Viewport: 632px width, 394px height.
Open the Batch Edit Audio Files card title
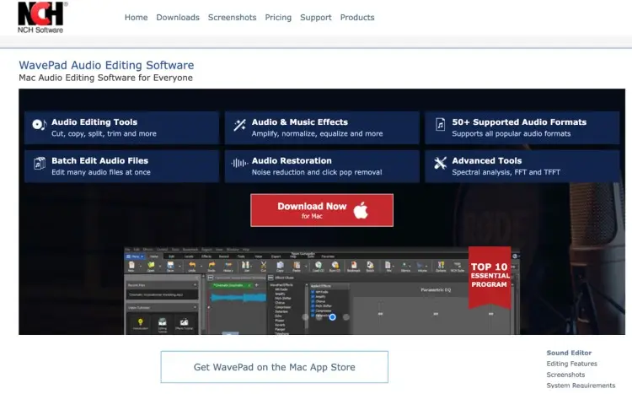[100, 160]
